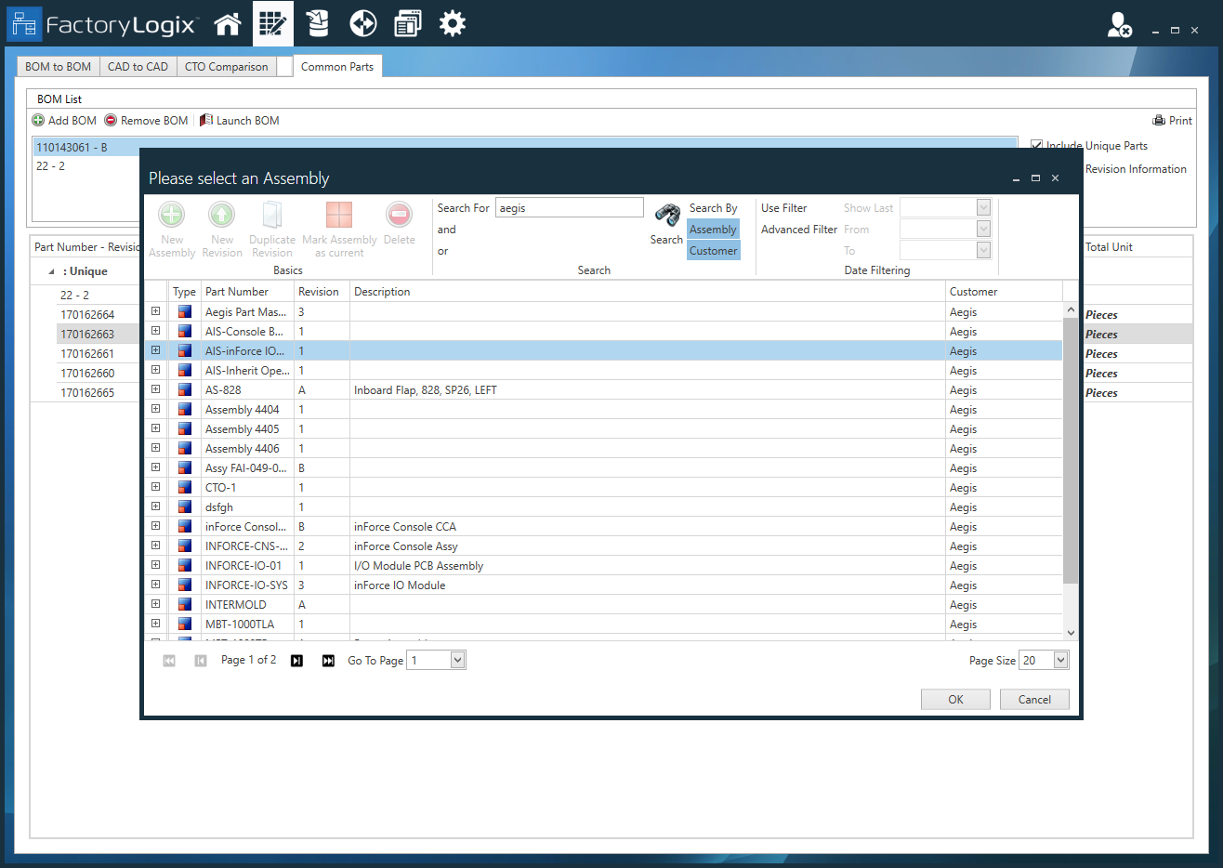Toggle Include Unique Parts checkbox
Viewport: 1223px width, 868px height.
[1036, 146]
